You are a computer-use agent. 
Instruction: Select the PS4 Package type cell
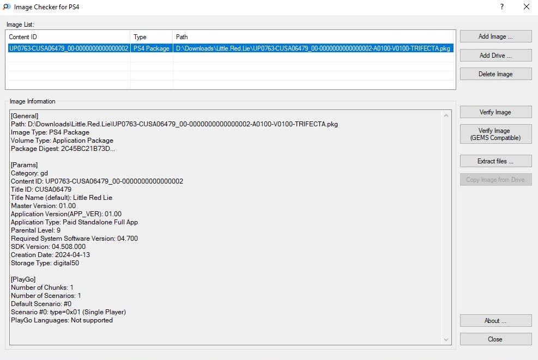(152, 48)
